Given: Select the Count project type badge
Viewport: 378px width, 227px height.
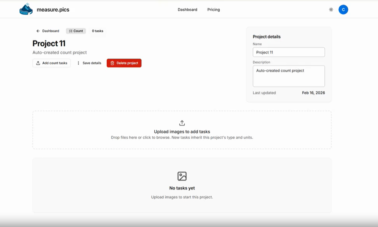Looking at the screenshot, I should coord(76,31).
